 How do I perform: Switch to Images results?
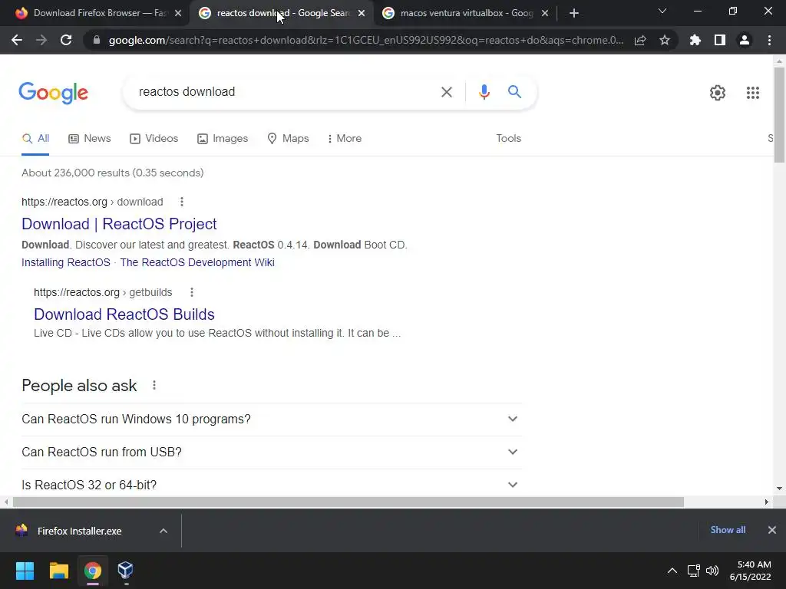pyautogui.click(x=223, y=139)
